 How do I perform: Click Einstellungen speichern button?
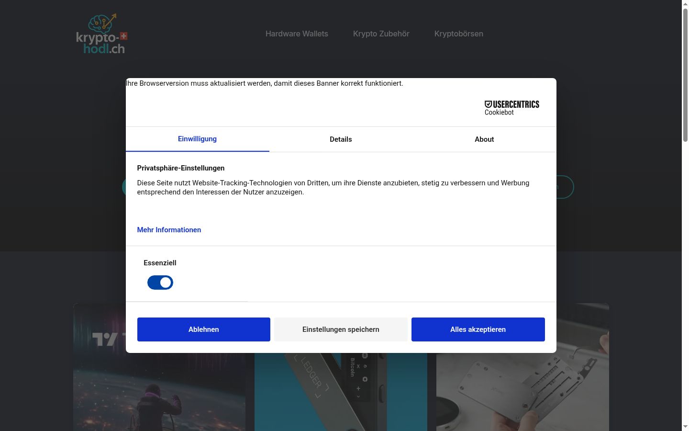coord(341,329)
